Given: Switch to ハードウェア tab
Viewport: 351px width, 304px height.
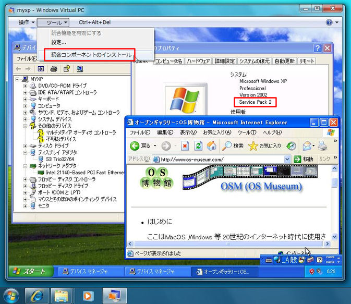Looking at the screenshot, I should 198,61.
